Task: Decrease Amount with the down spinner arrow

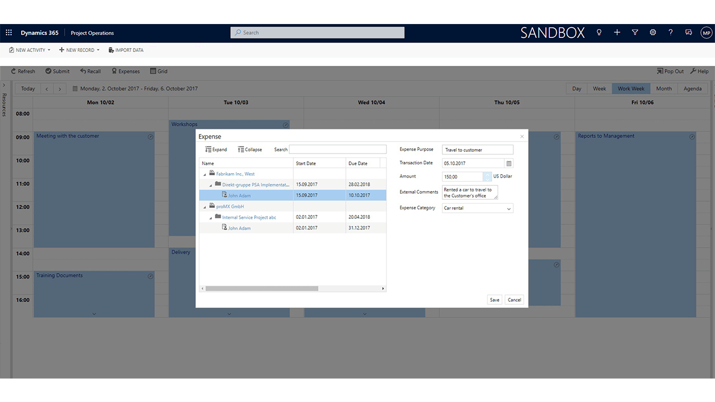Action: click(x=487, y=179)
